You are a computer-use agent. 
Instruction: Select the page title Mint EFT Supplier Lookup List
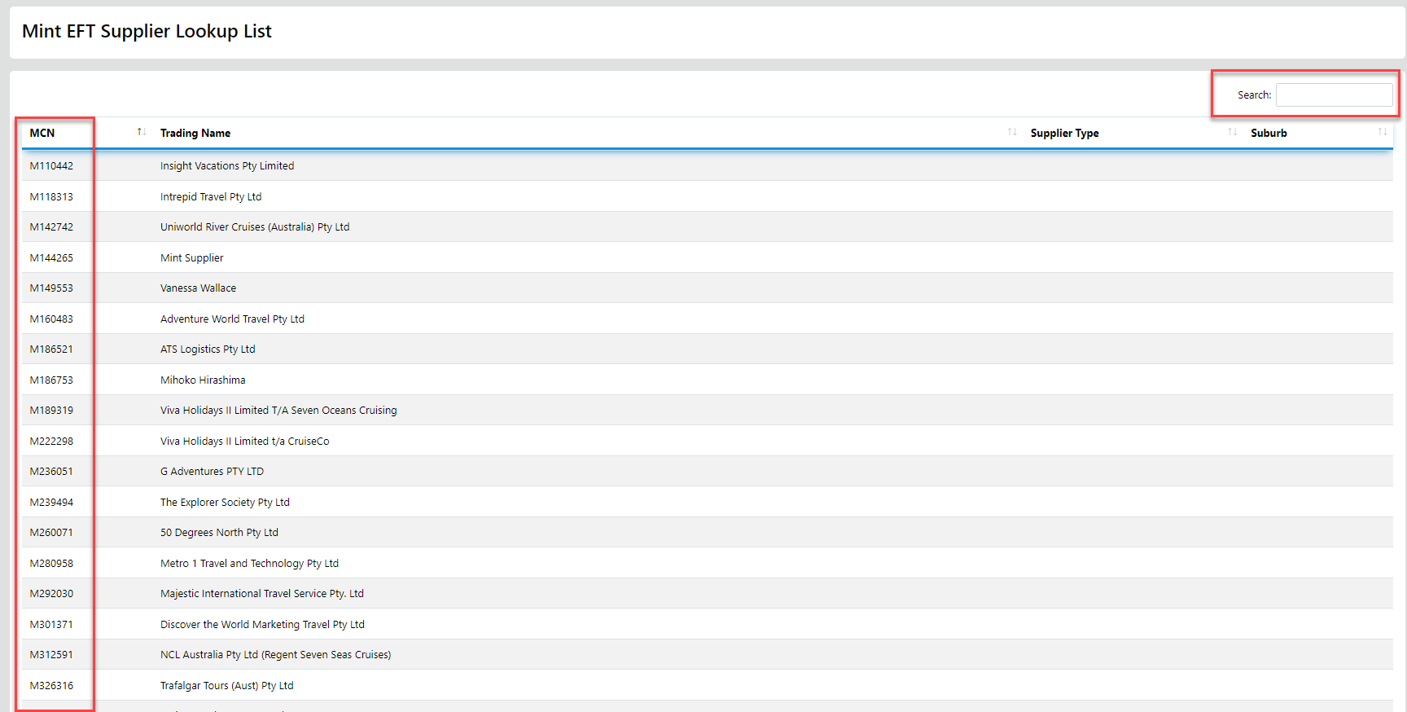147,31
